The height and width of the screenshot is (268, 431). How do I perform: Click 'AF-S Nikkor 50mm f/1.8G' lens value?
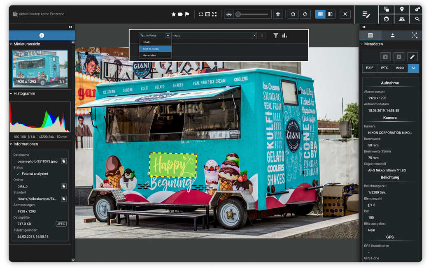click(x=387, y=170)
